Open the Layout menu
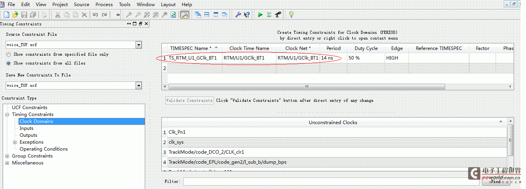 pos(168,5)
